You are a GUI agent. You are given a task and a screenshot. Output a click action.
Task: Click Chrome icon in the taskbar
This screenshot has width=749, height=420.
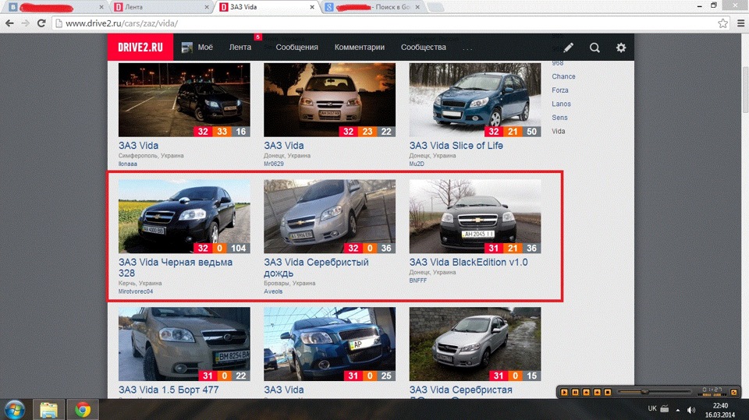pyautogui.click(x=83, y=410)
